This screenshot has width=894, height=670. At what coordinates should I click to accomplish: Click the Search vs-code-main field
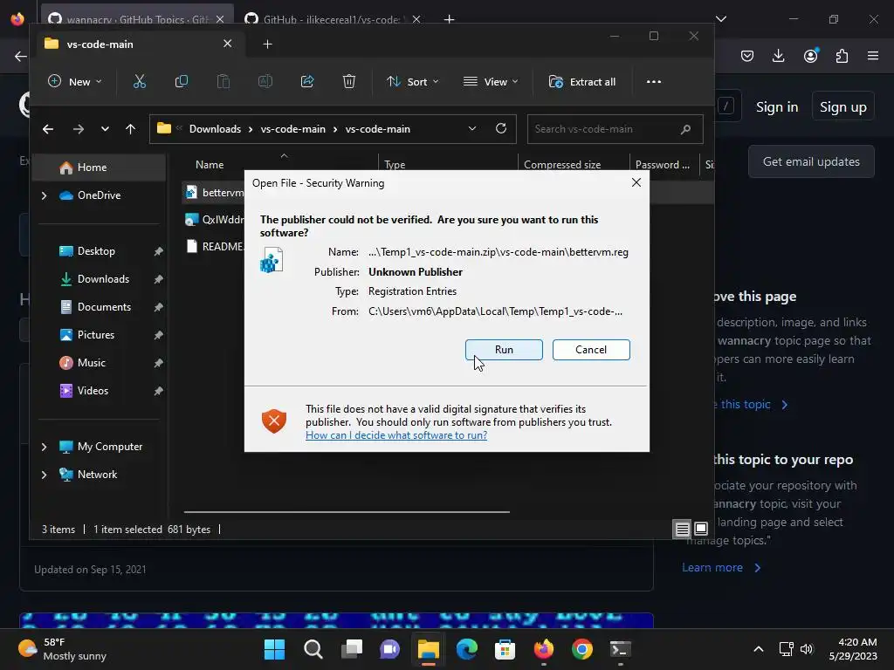[615, 129]
